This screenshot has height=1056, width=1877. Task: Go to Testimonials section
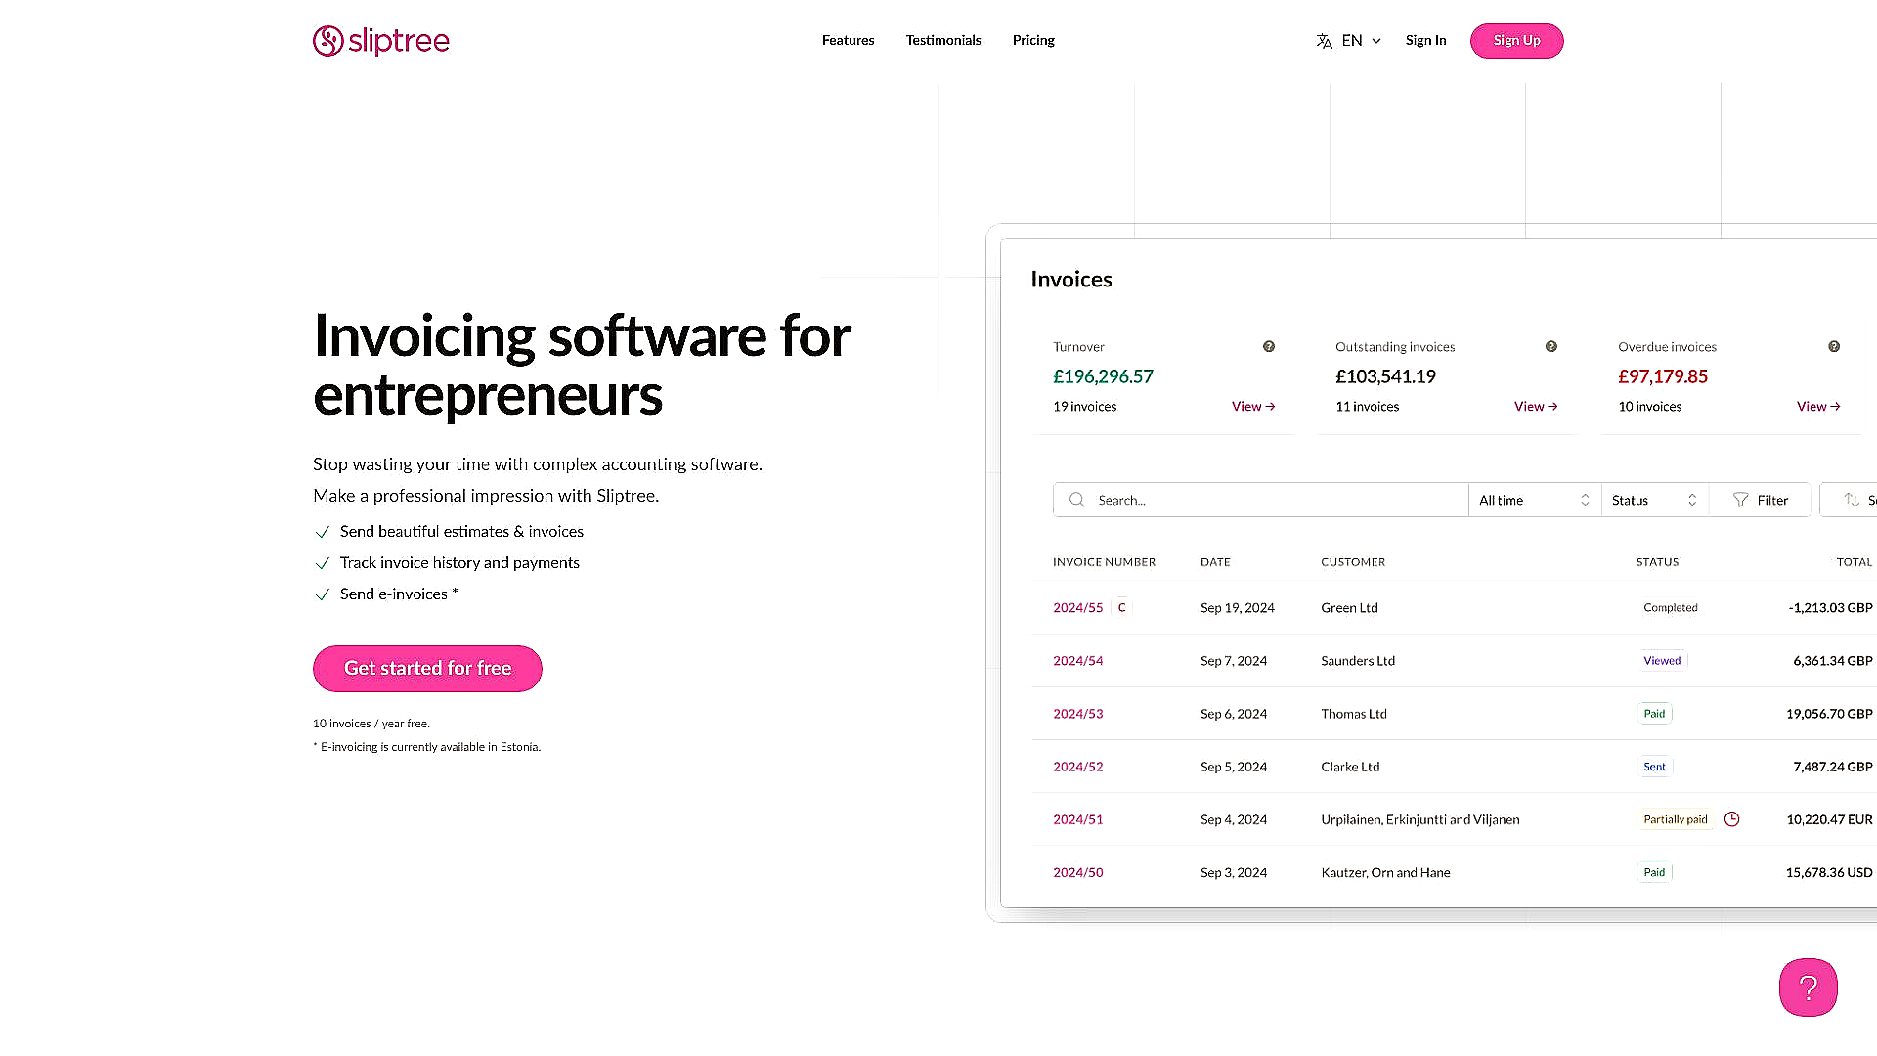point(942,40)
